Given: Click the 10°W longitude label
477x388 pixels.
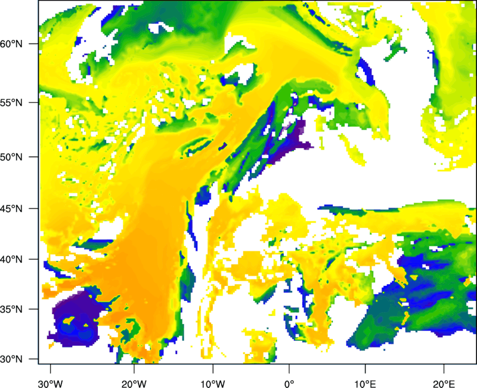Looking at the screenshot, I should coord(213,384).
